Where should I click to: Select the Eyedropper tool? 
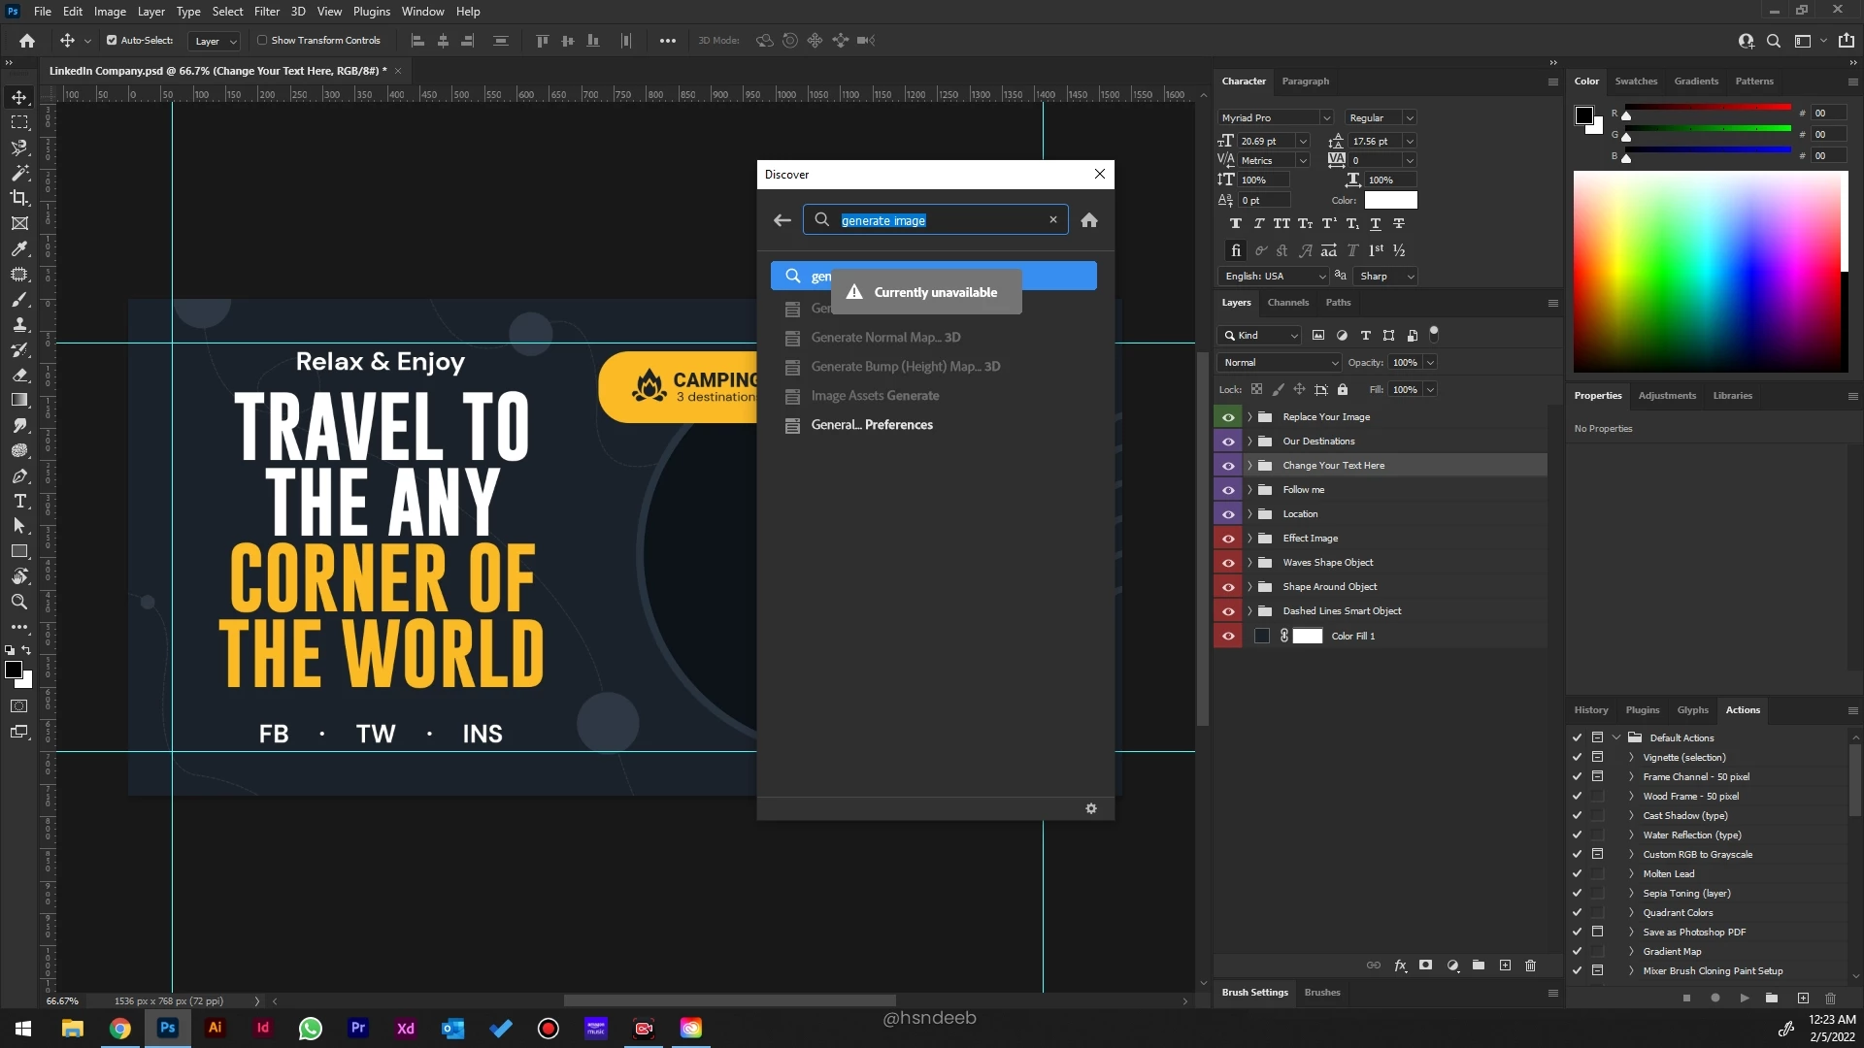coord(19,249)
